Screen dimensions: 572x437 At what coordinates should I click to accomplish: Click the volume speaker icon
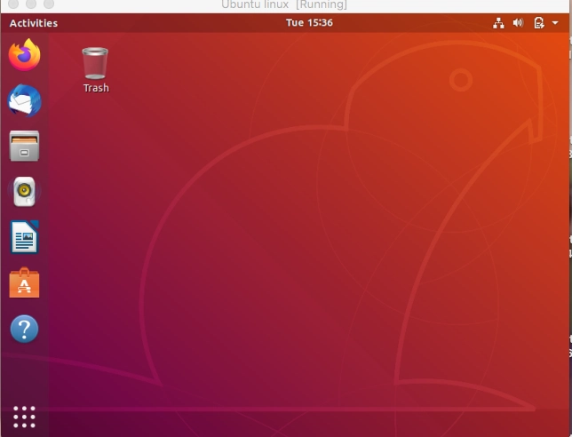(518, 23)
